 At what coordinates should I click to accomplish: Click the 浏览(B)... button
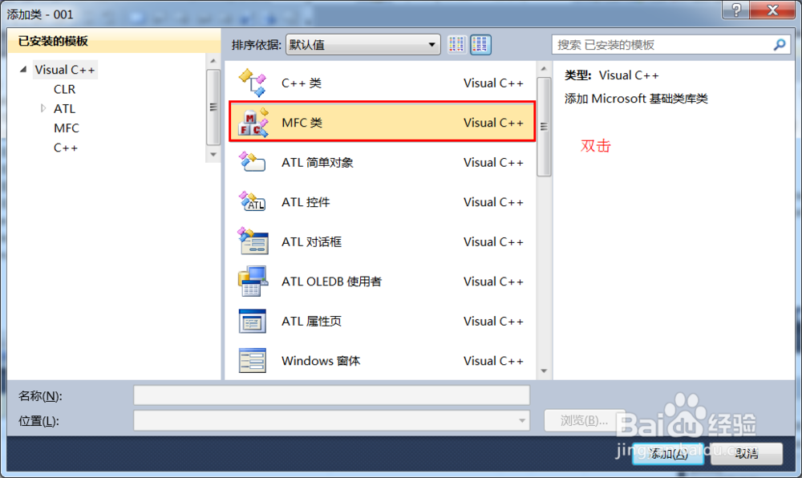coord(584,421)
